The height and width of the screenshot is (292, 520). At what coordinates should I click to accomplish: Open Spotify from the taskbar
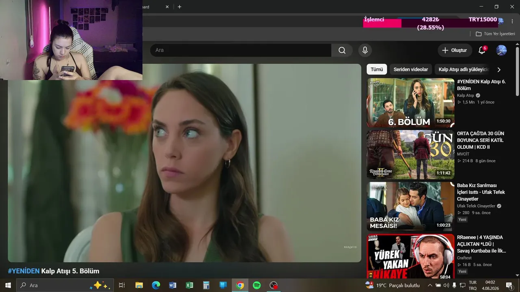coord(257,285)
